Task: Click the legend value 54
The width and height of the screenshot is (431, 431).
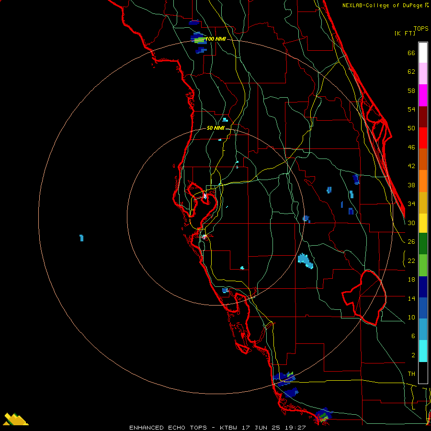Action: pyautogui.click(x=411, y=109)
